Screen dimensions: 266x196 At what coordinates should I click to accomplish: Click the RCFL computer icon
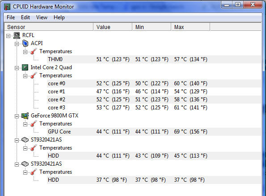click(17, 35)
